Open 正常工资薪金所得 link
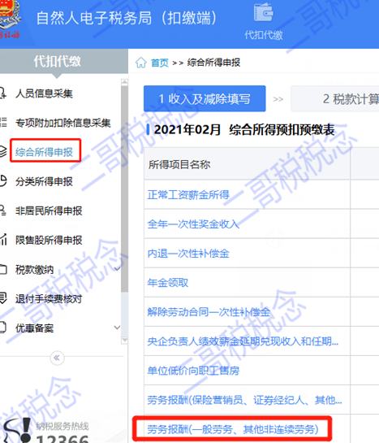 [x=188, y=194]
